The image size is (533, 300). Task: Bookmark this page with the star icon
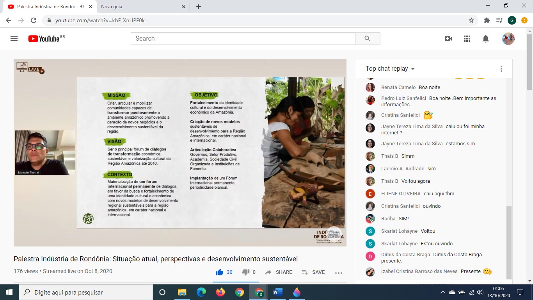[471, 20]
